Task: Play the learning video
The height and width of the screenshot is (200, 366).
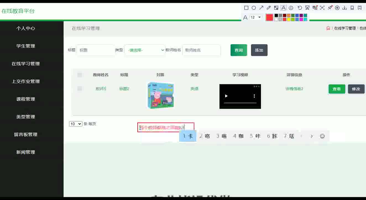Action: click(226, 96)
